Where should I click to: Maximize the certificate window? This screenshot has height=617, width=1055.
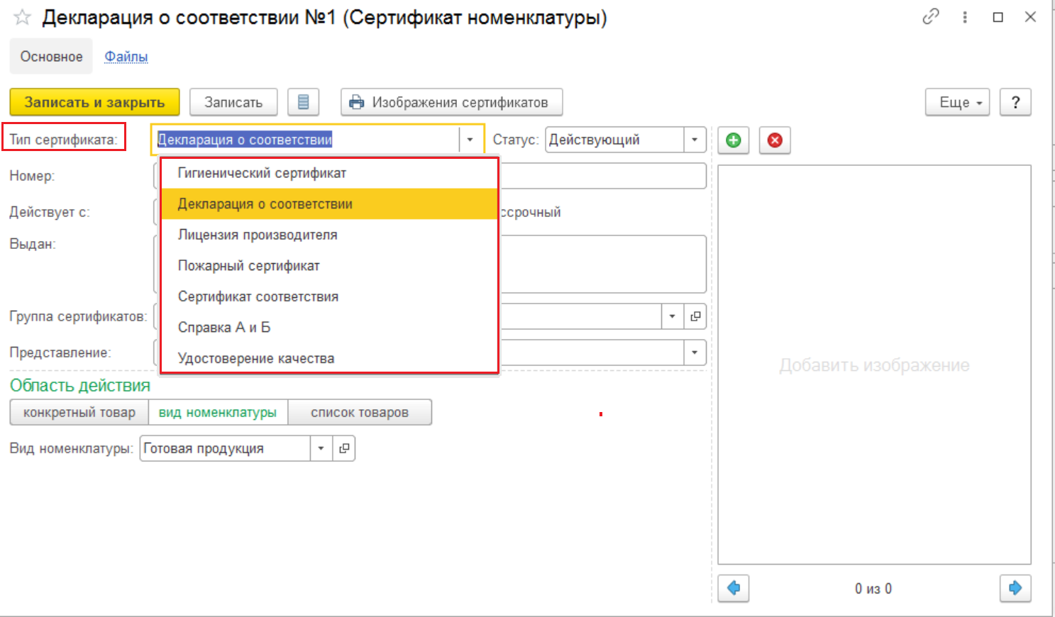coord(998,17)
